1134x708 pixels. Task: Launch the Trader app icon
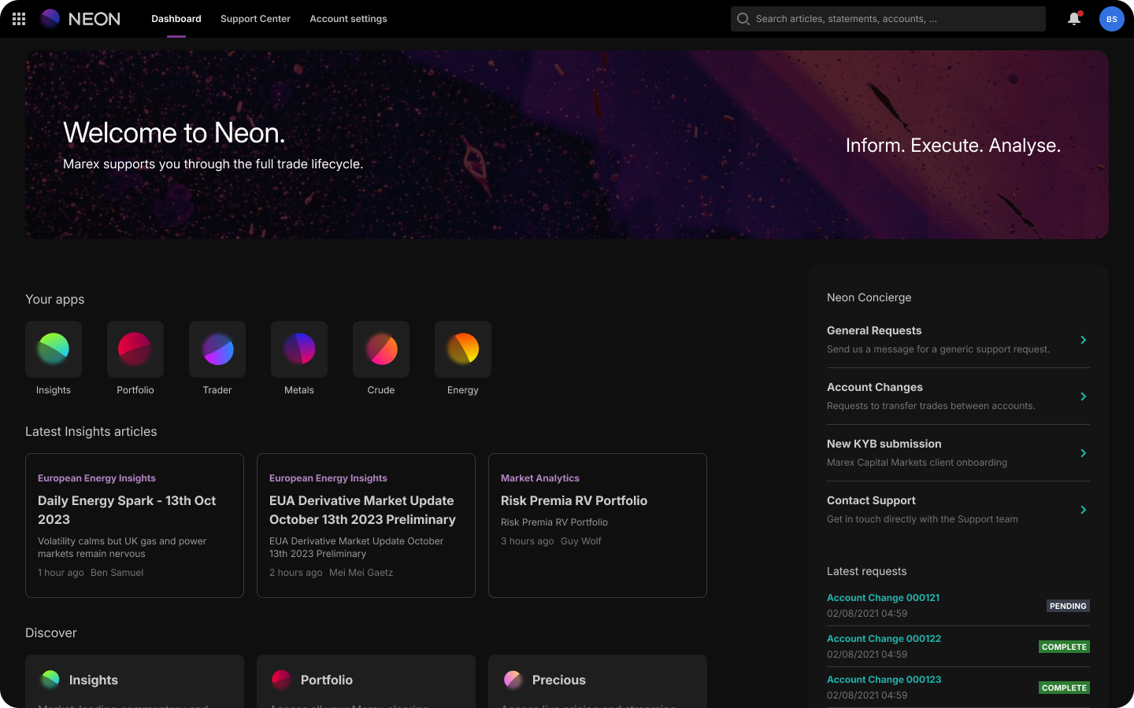217,349
